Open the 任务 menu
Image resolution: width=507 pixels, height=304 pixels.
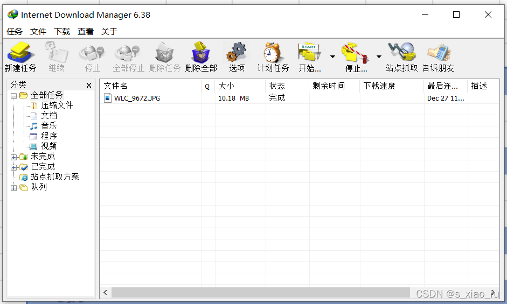click(x=15, y=32)
